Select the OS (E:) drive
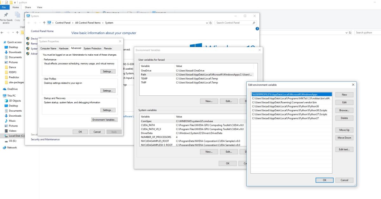This screenshot has height=199, width=381. pyautogui.click(x=13, y=141)
